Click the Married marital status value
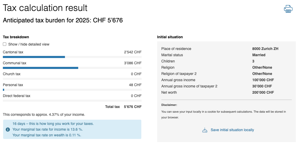The height and width of the screenshot is (147, 299). point(259,55)
